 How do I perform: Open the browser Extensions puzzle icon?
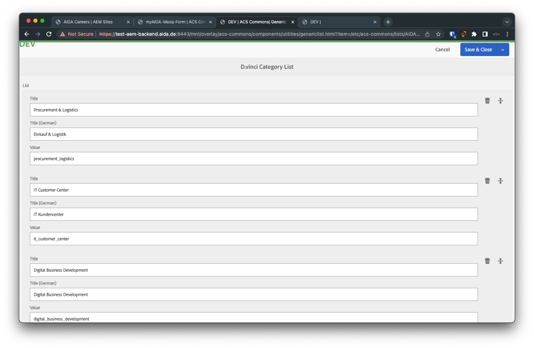click(x=474, y=34)
